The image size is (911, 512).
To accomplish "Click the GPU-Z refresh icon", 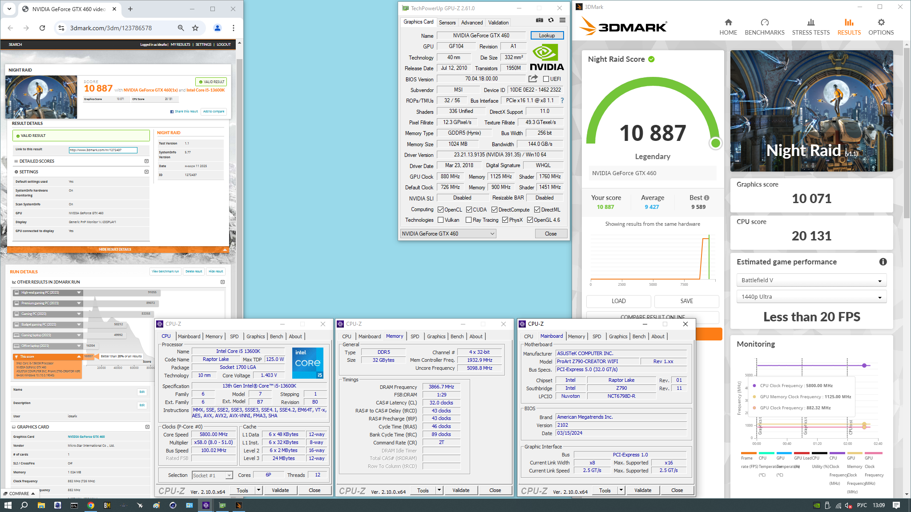I will [x=551, y=20].
